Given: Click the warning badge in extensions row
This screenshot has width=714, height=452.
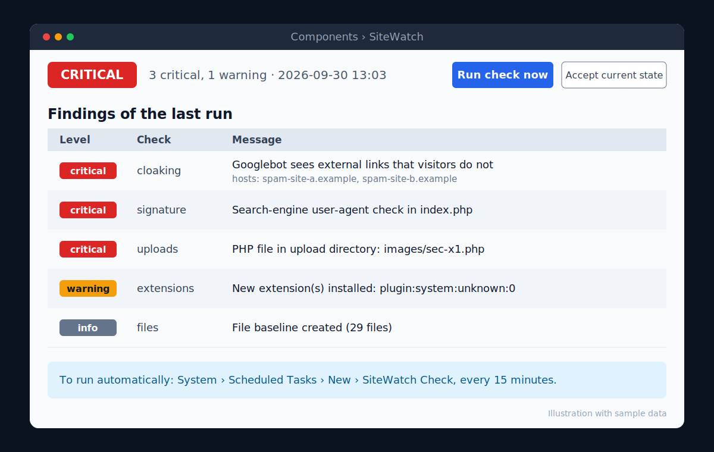Looking at the screenshot, I should (x=88, y=288).
